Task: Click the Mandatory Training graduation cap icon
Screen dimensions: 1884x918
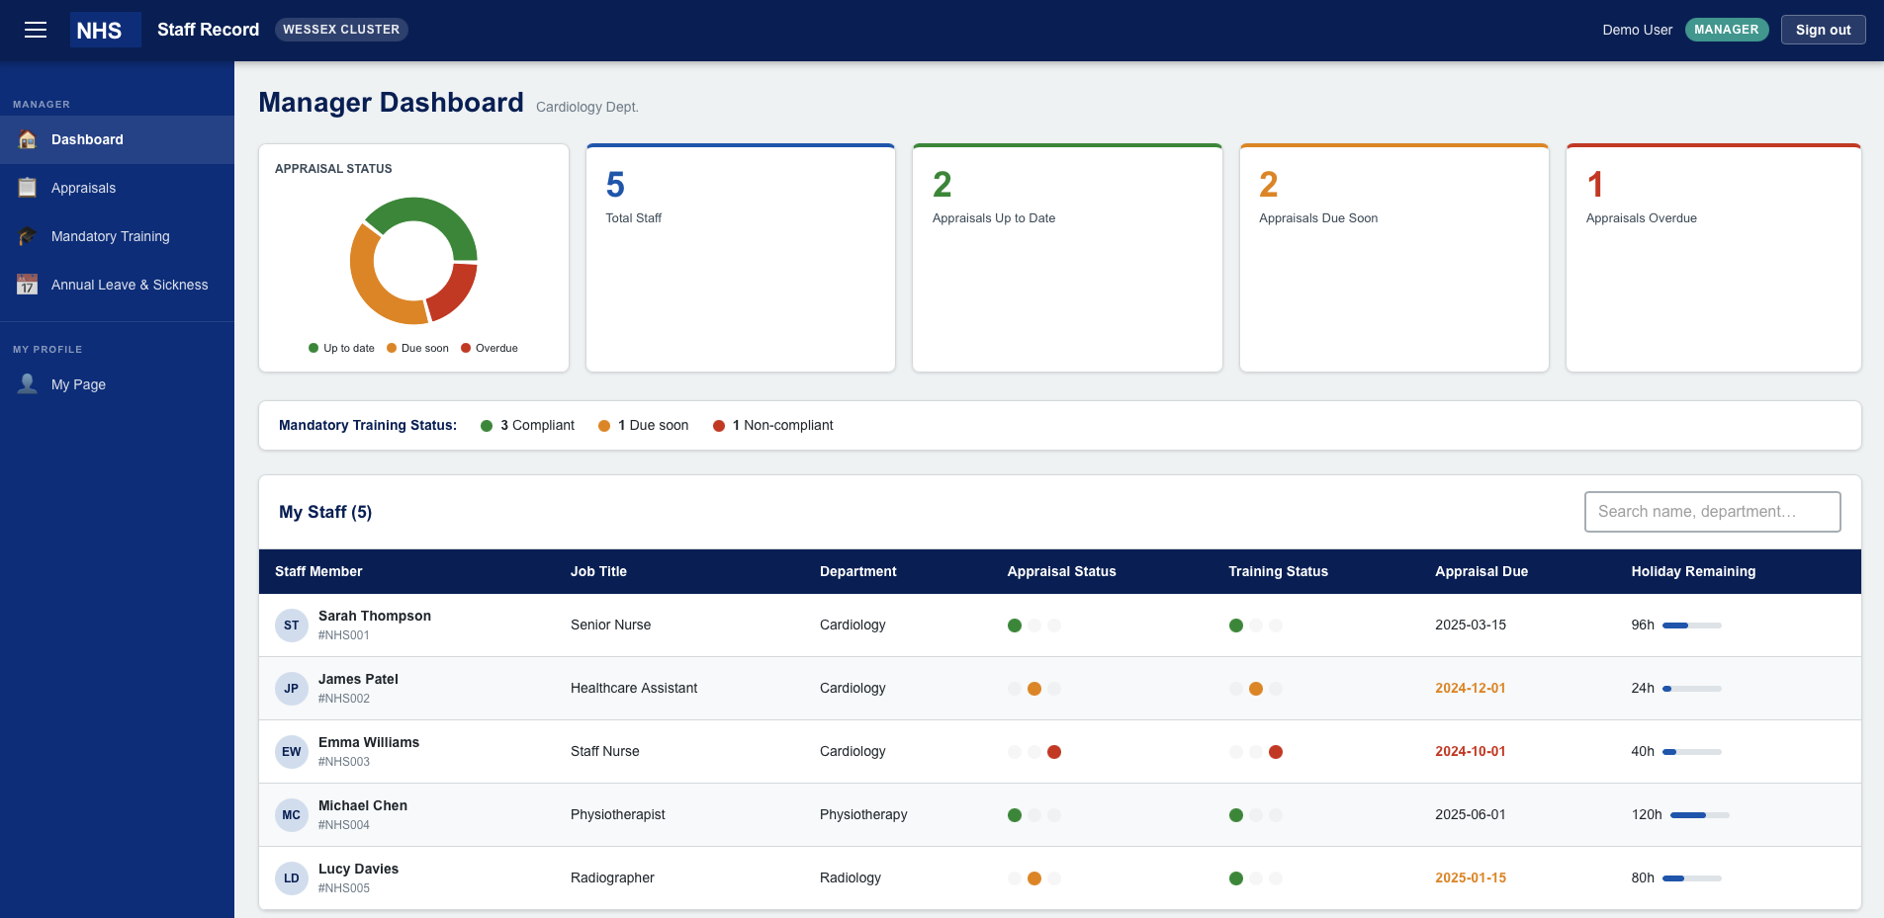Action: tap(27, 236)
